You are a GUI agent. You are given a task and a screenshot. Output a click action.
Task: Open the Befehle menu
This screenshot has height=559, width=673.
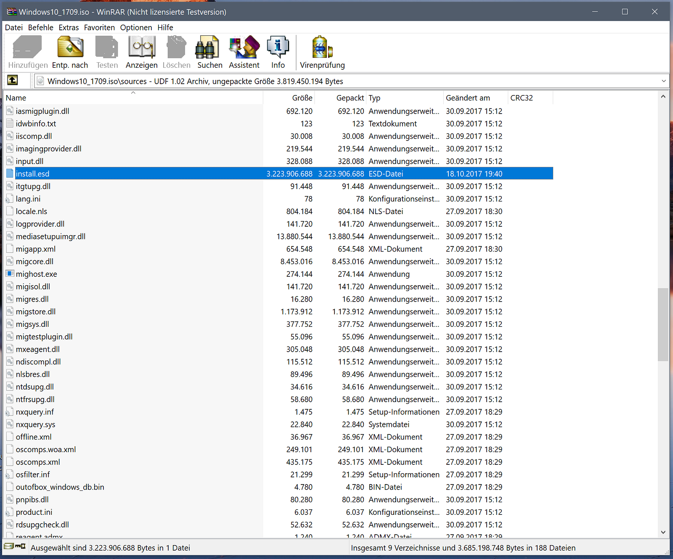(41, 27)
